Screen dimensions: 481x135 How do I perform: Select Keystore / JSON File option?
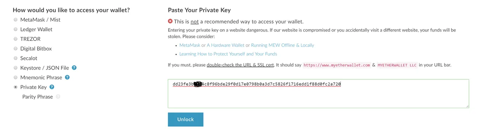(15, 68)
